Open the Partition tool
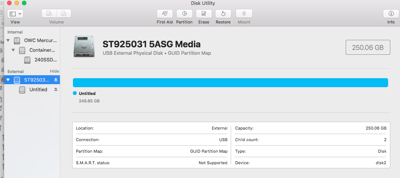This screenshot has height=178, width=400. click(184, 13)
